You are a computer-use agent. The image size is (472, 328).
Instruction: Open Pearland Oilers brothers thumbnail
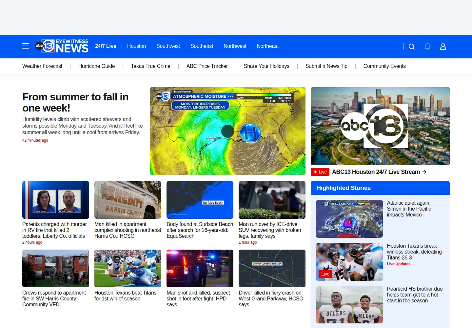[349, 305]
